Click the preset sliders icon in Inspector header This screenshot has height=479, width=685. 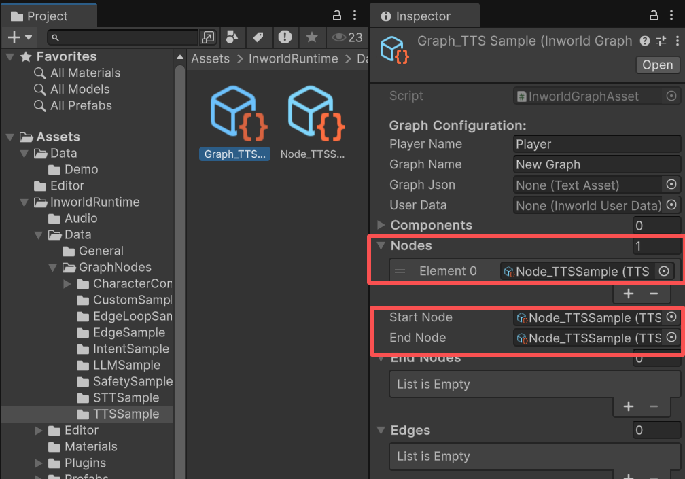pos(661,41)
